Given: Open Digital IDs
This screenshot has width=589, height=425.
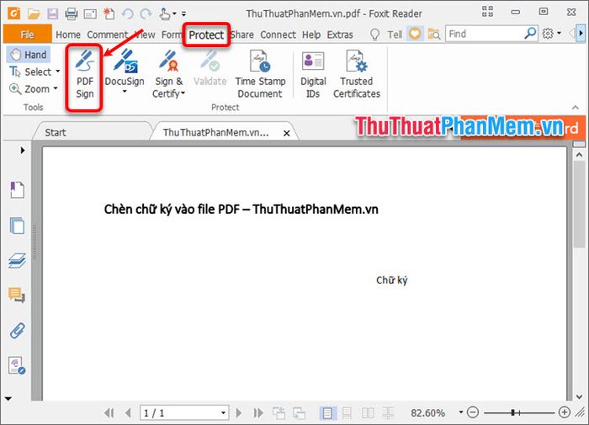Looking at the screenshot, I should point(313,74).
